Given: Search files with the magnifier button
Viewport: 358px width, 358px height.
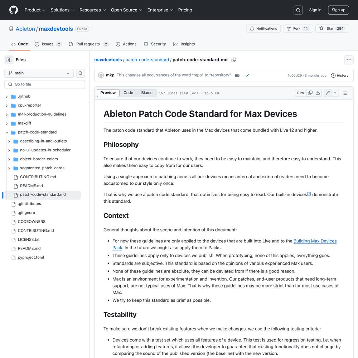Looking at the screenshot, I should (x=80, y=73).
